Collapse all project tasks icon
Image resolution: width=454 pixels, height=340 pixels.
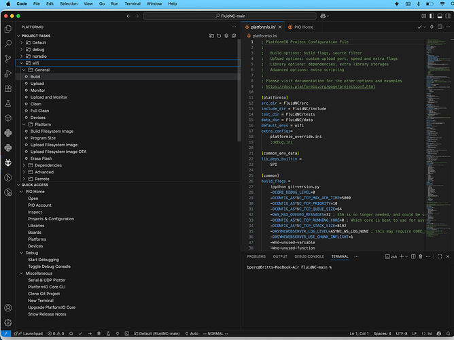point(234,36)
